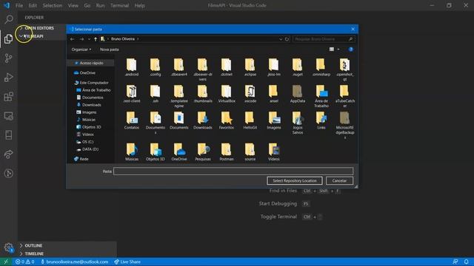Open the Manage gear in activity bar
The image size is (474, 266).
coord(9,248)
